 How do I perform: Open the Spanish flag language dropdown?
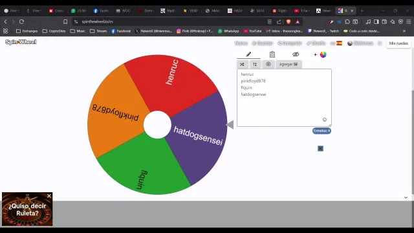pos(336,43)
